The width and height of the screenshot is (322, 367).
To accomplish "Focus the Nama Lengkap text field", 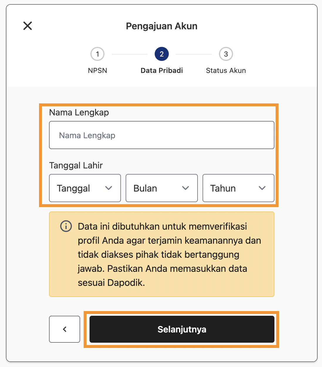I will click(162, 135).
